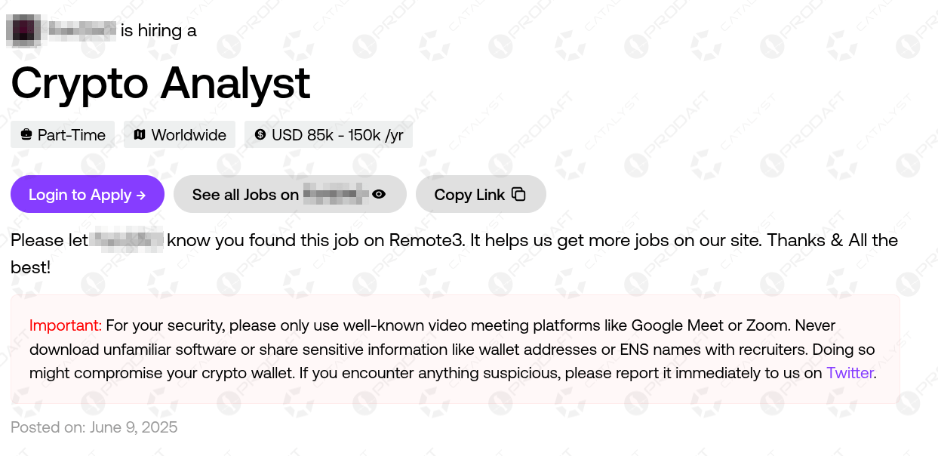Screen dimensions: 938x456
Task: Click the map icon beside Worldwide
Action: click(x=139, y=135)
